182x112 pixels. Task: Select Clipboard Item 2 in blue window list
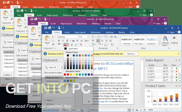tap(53, 81)
